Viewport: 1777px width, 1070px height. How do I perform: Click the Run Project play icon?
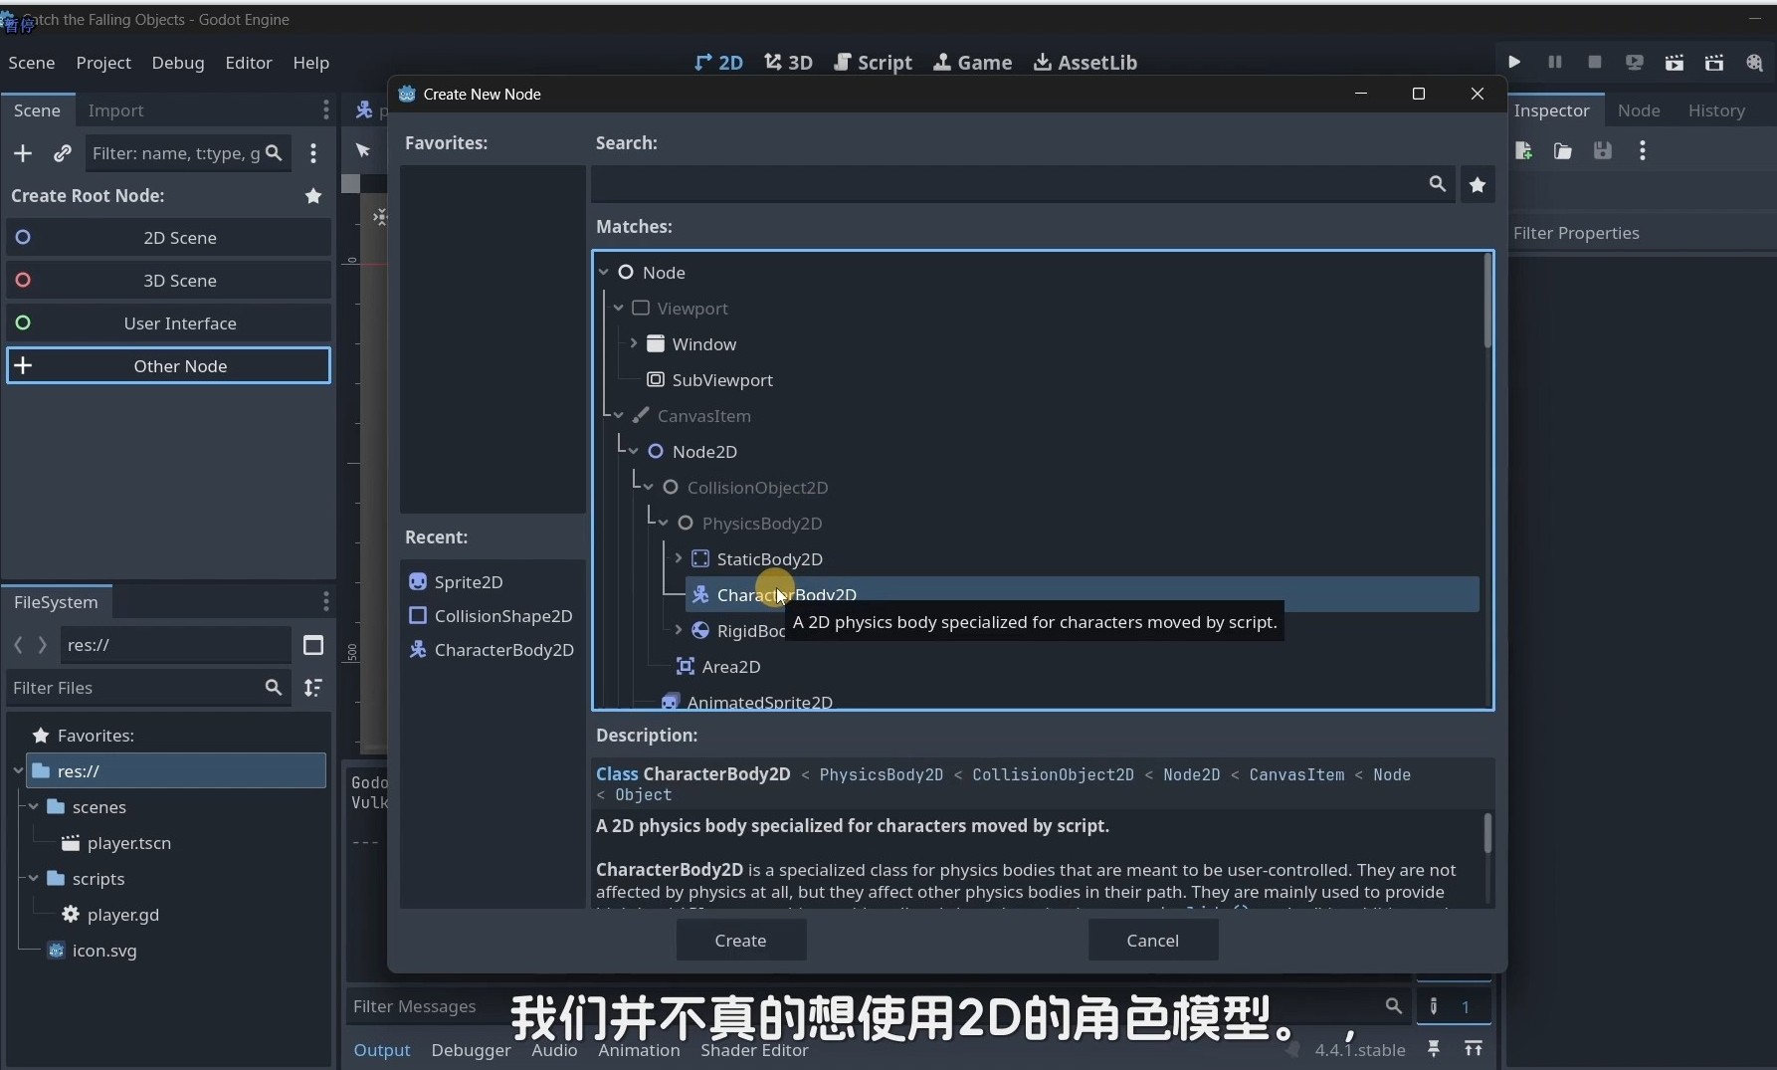point(1514,62)
